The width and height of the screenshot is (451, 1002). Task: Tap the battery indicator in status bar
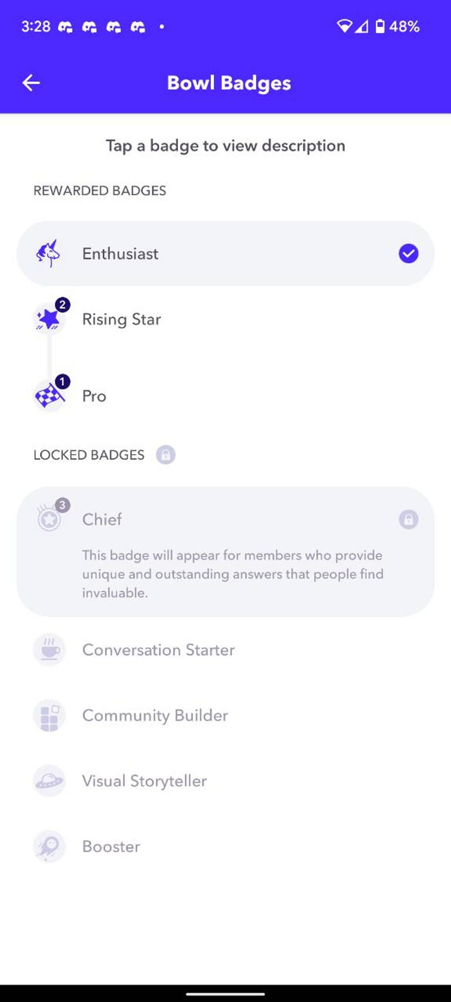point(380,26)
